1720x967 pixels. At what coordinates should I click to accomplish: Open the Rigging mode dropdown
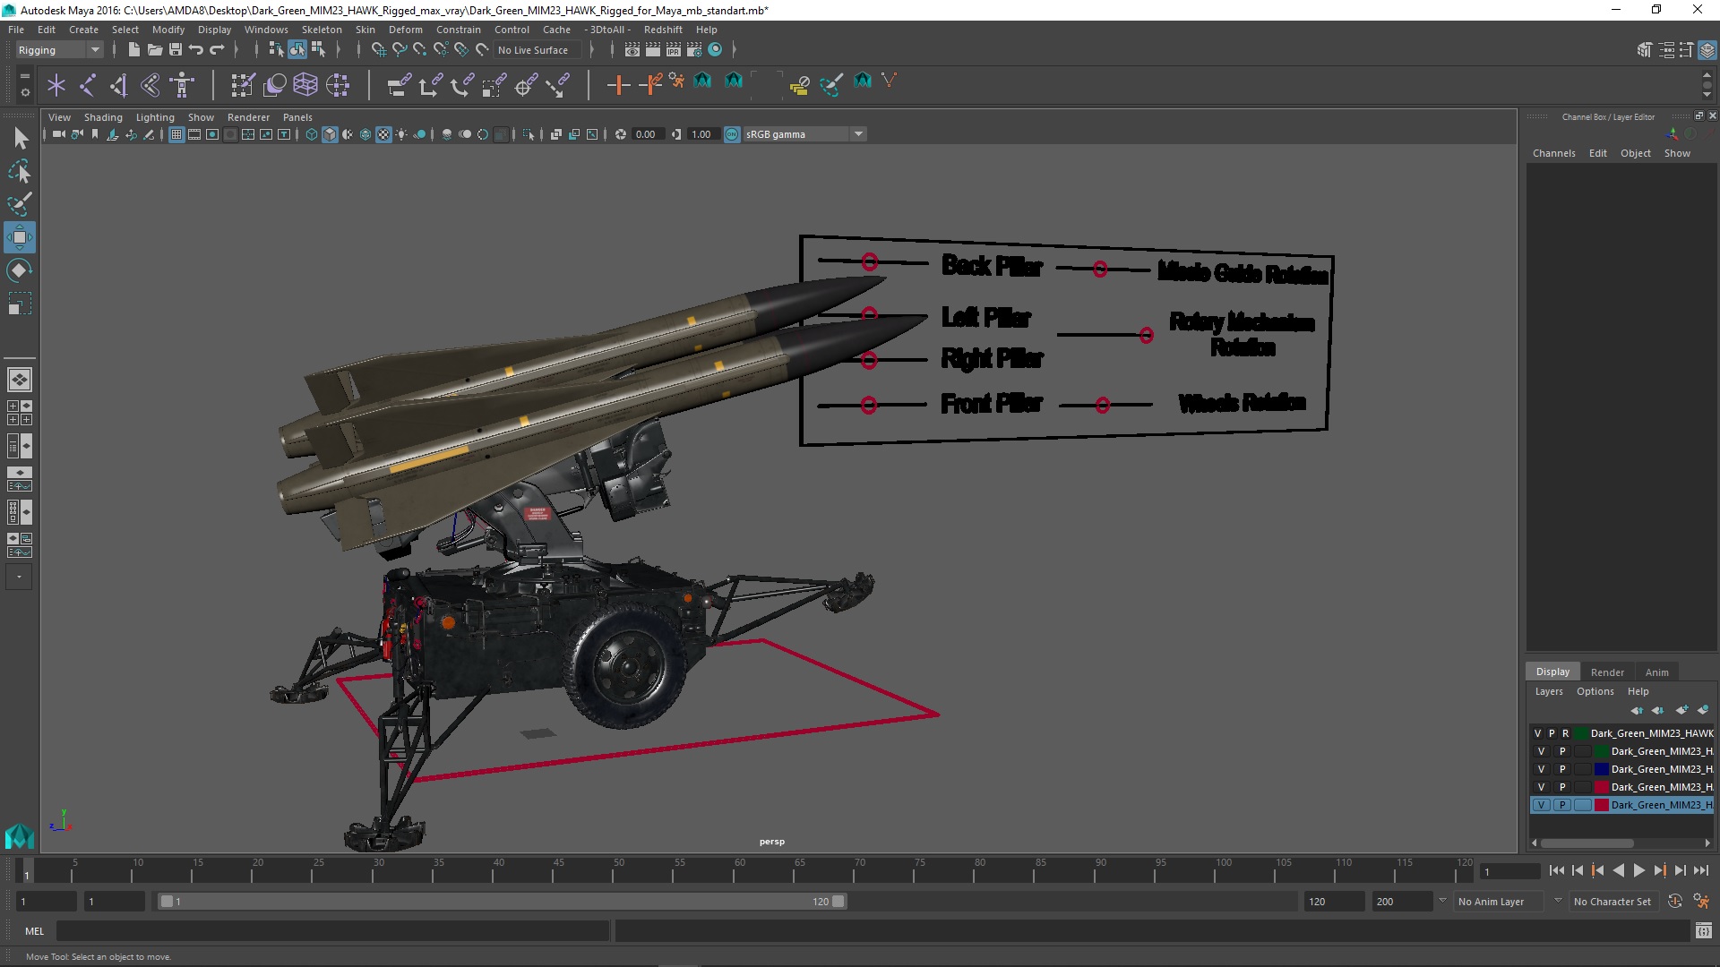click(x=93, y=49)
